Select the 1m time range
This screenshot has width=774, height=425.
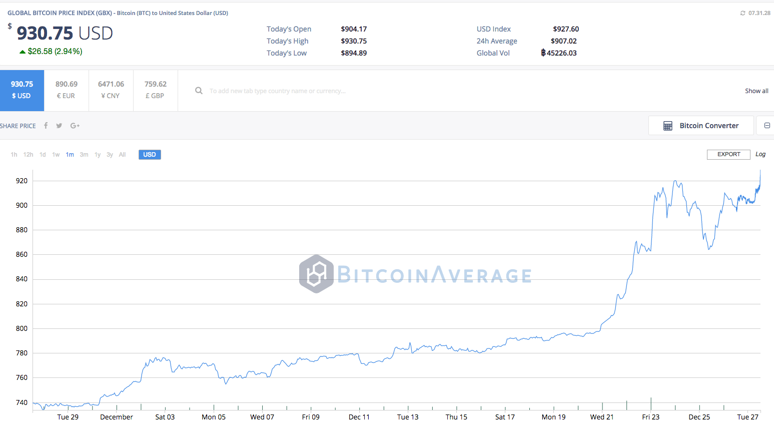point(70,155)
